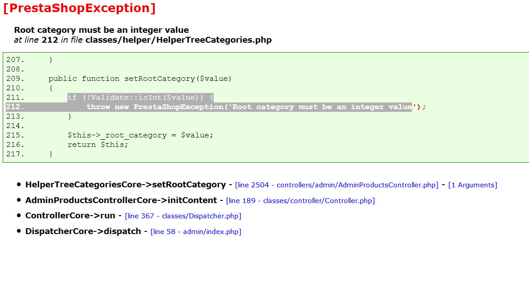The height and width of the screenshot is (301, 529).
Task: Open the line 367 Dispatcher.php link
Action: pyautogui.click(x=183, y=216)
